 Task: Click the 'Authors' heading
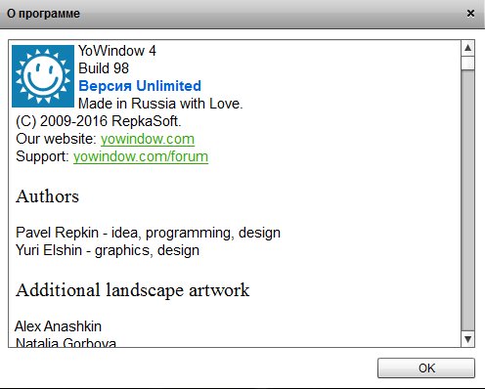[x=47, y=196]
